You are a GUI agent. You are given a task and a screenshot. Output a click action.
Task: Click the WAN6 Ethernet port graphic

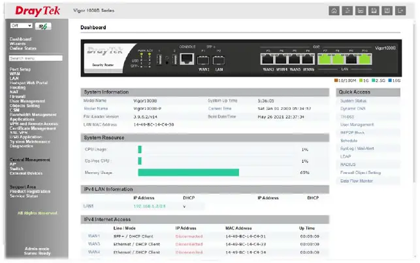pos(308,59)
